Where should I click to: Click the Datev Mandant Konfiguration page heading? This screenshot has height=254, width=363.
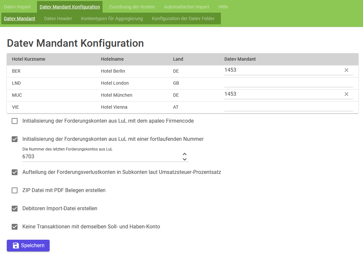[x=76, y=43]
